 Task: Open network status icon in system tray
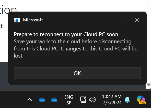coord(83,100)
